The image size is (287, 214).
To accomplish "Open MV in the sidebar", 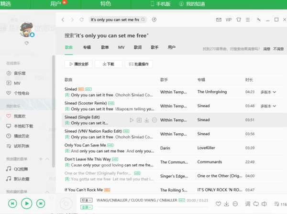I will point(13,83).
